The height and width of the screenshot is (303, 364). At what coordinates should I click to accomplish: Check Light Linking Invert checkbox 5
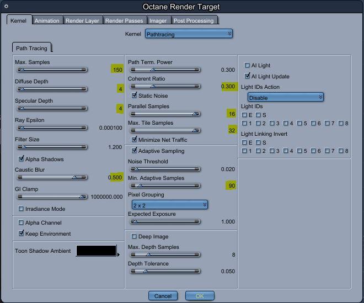click(299, 151)
